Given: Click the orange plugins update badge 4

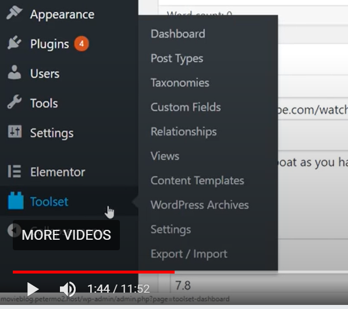Looking at the screenshot, I should pos(81,44).
